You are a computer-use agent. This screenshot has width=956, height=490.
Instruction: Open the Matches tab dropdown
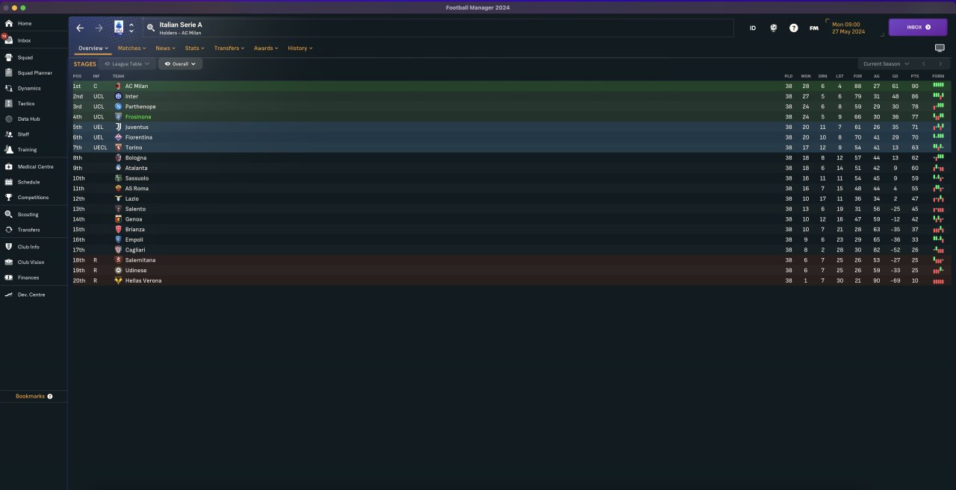click(132, 48)
